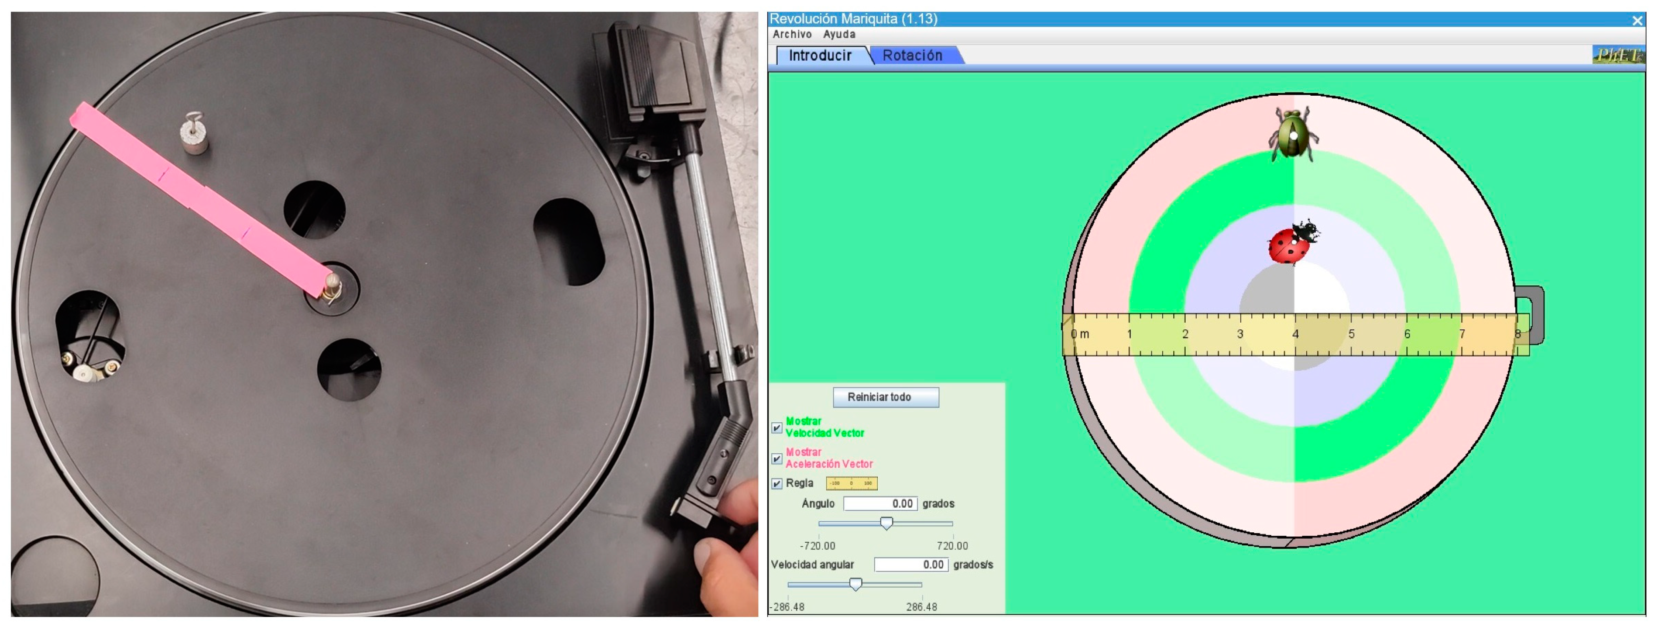
Task: Toggle the Mostrar Aceleración Vector checkbox
Action: [777, 458]
